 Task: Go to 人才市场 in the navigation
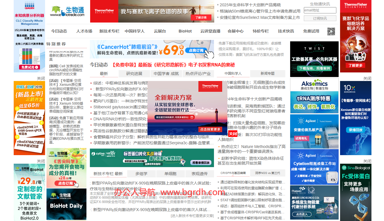(x=84, y=31)
